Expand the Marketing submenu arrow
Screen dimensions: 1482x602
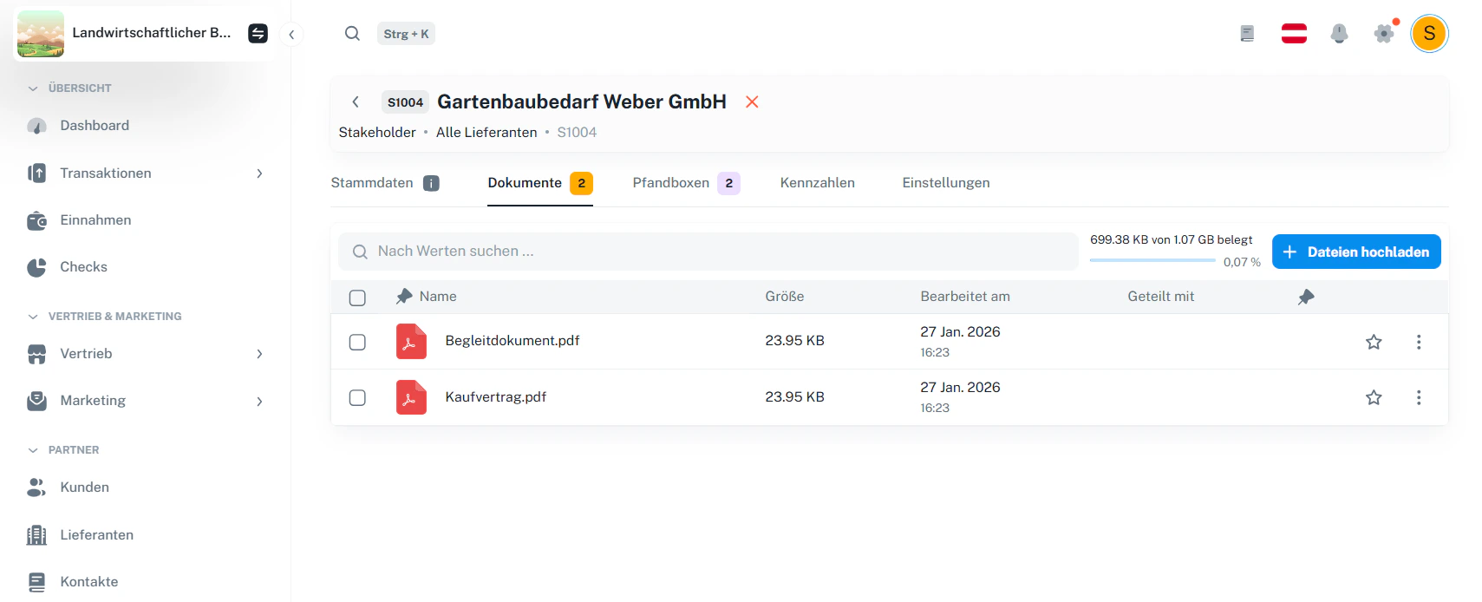[259, 402]
